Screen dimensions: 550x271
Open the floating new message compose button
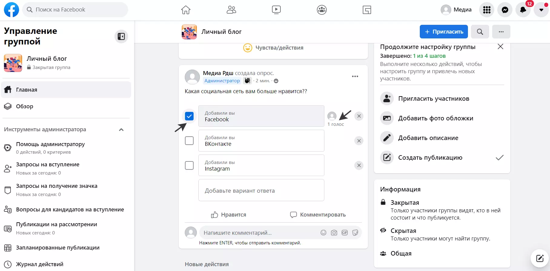coord(540,258)
